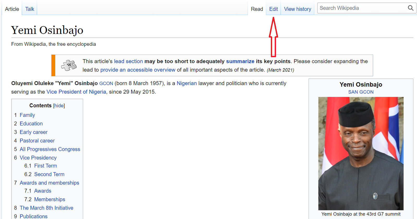Viewport: 417px width, 219px height.
Task: Open the GCON link in the infobox
Action: coord(366,92)
